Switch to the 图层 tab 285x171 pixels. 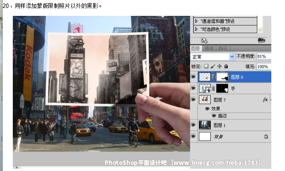196,48
